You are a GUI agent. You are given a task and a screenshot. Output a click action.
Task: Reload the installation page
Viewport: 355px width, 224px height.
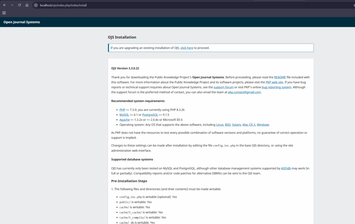[19, 5]
